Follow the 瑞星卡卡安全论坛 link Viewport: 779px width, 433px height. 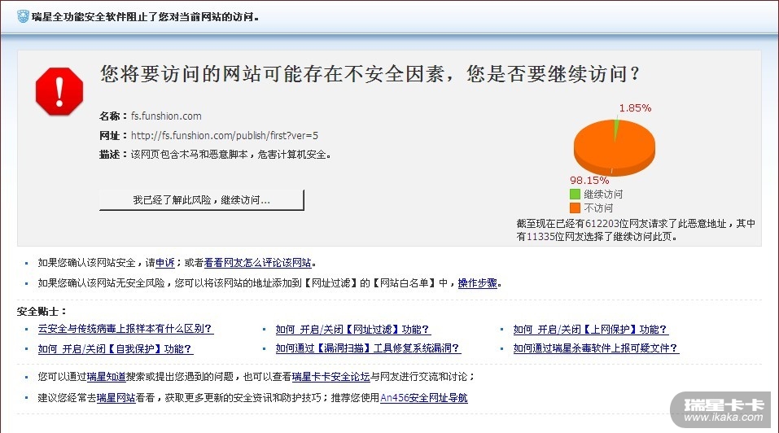point(330,377)
